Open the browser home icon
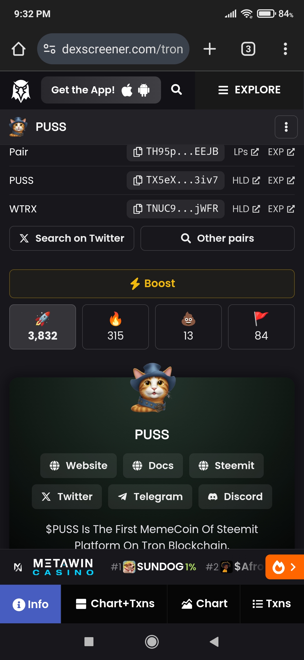The width and height of the screenshot is (304, 660). point(19,49)
